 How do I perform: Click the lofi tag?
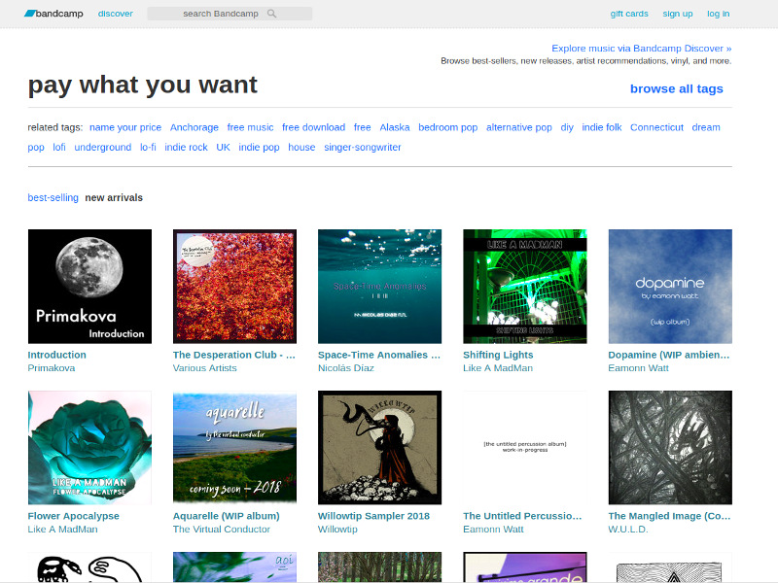(59, 148)
